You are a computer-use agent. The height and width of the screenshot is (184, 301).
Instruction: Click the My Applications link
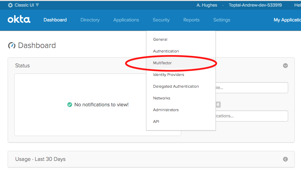click(x=287, y=20)
